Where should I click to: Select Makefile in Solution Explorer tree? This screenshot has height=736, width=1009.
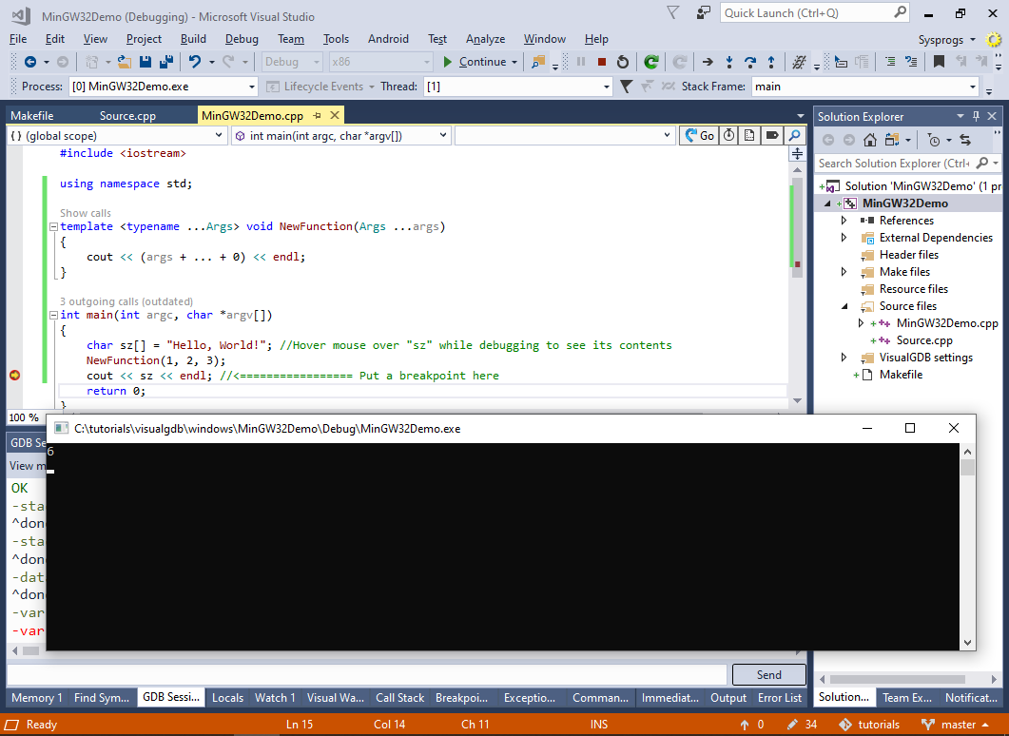coord(901,375)
